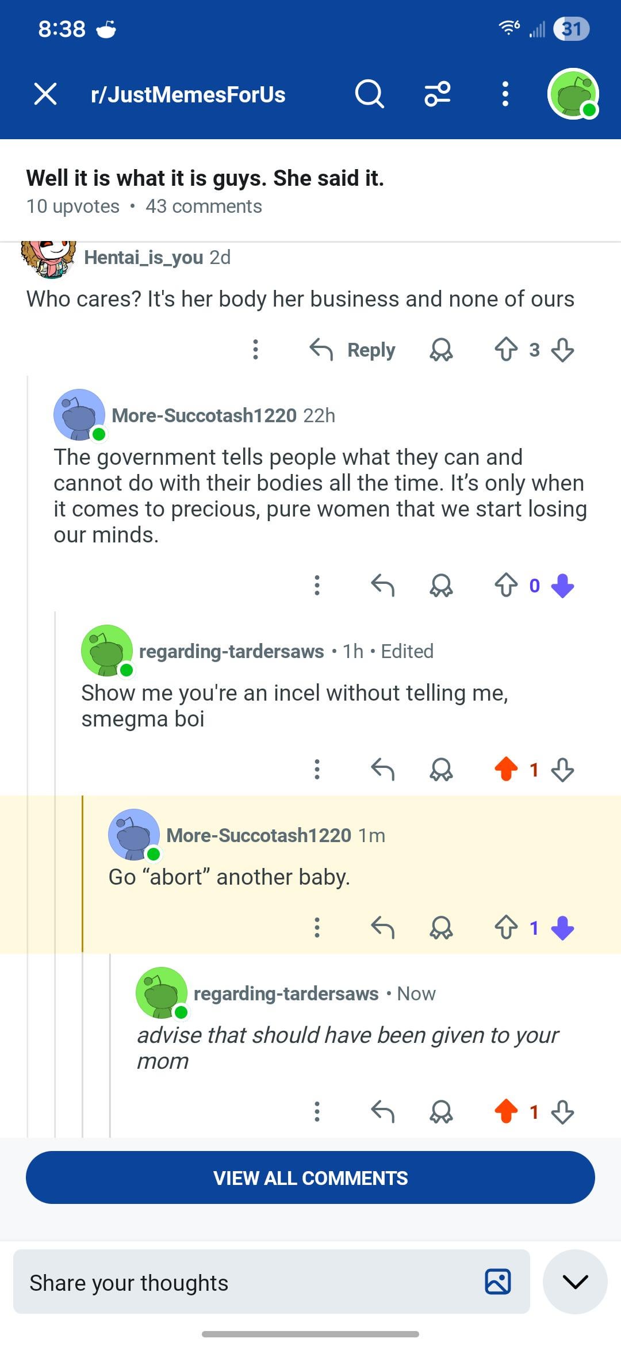Reply to 'Show me you're an incel' comment
This screenshot has height=1346, width=621.
[x=383, y=769]
